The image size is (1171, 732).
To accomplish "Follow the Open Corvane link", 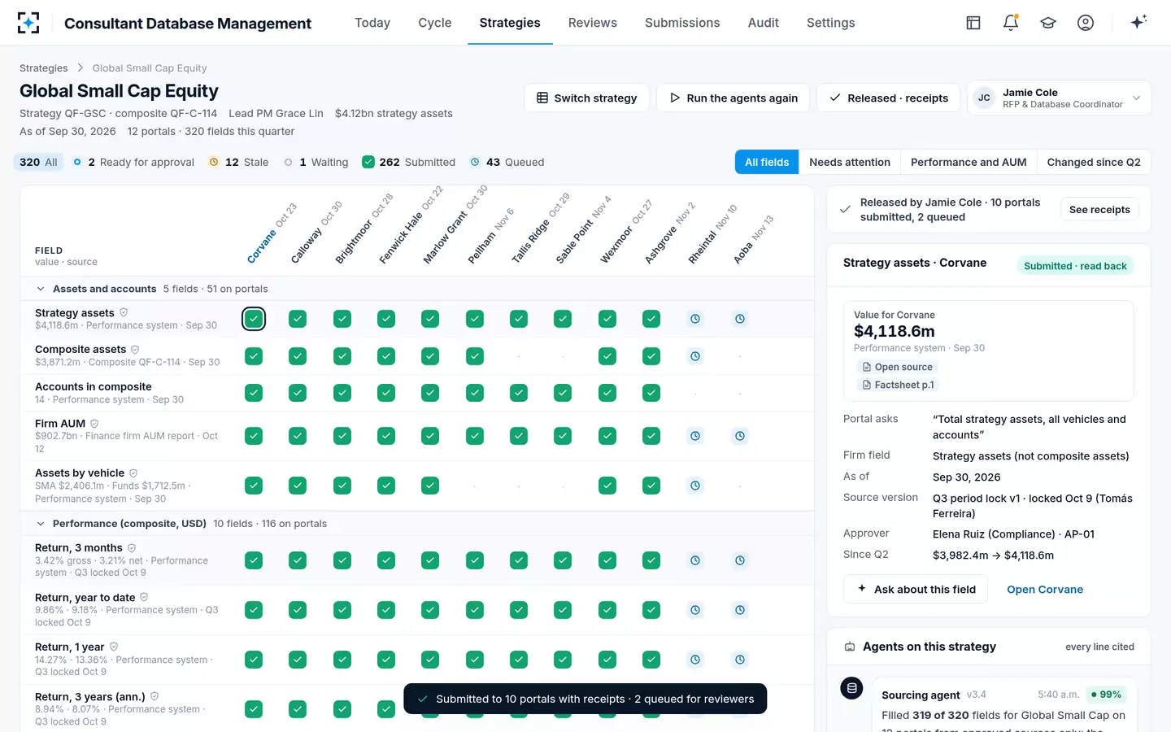I will tap(1045, 590).
